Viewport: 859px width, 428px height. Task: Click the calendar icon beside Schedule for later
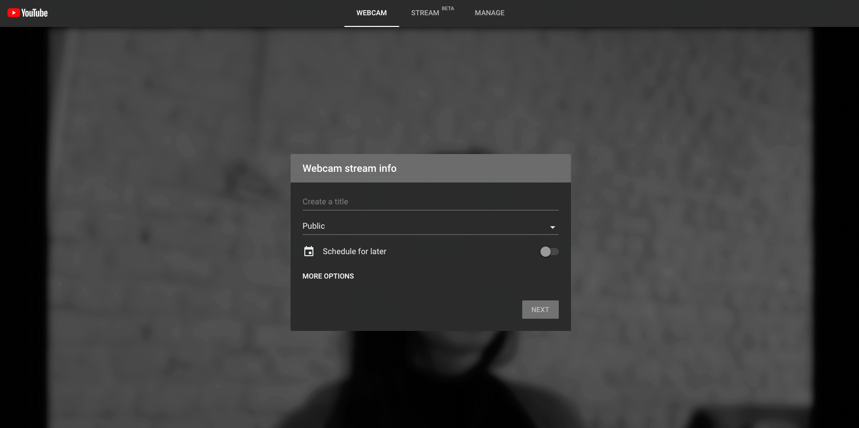point(309,251)
